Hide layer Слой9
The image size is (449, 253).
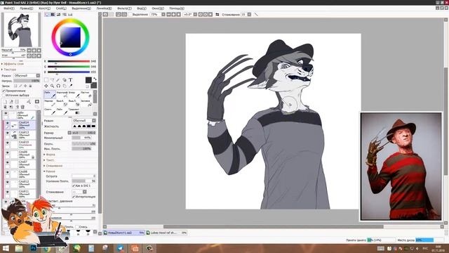pyautogui.click(x=8, y=153)
